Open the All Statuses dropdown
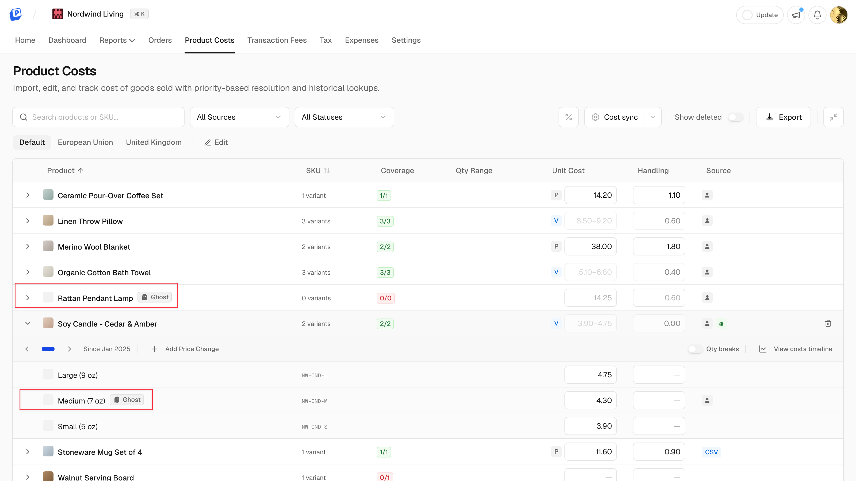 pos(344,117)
